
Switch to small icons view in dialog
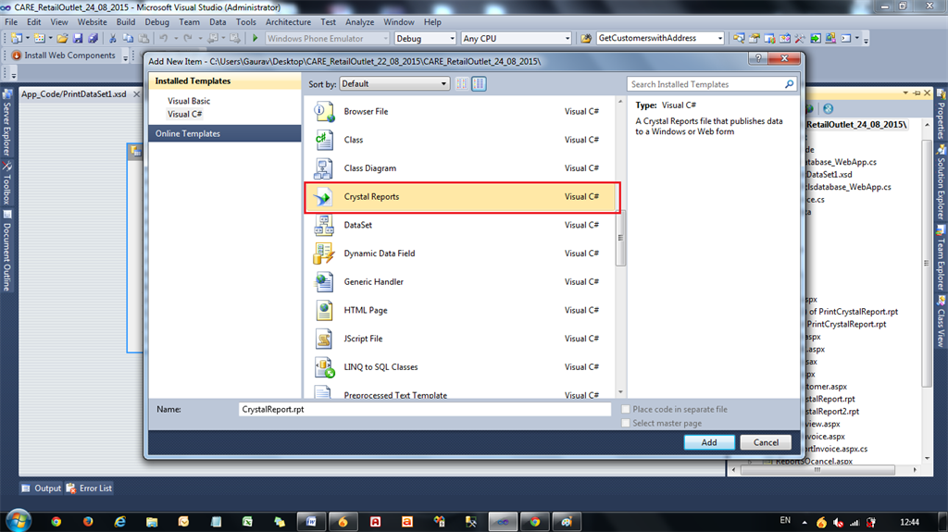click(462, 84)
